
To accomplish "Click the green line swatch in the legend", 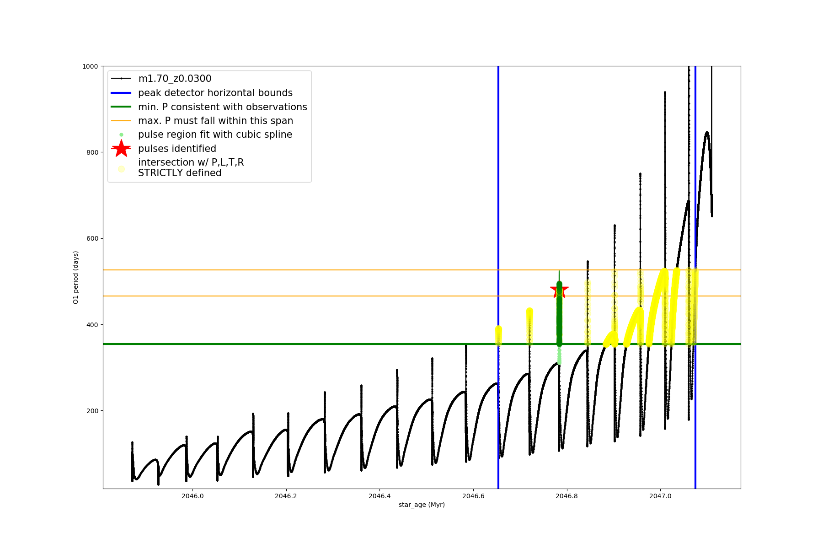I will tap(121, 107).
